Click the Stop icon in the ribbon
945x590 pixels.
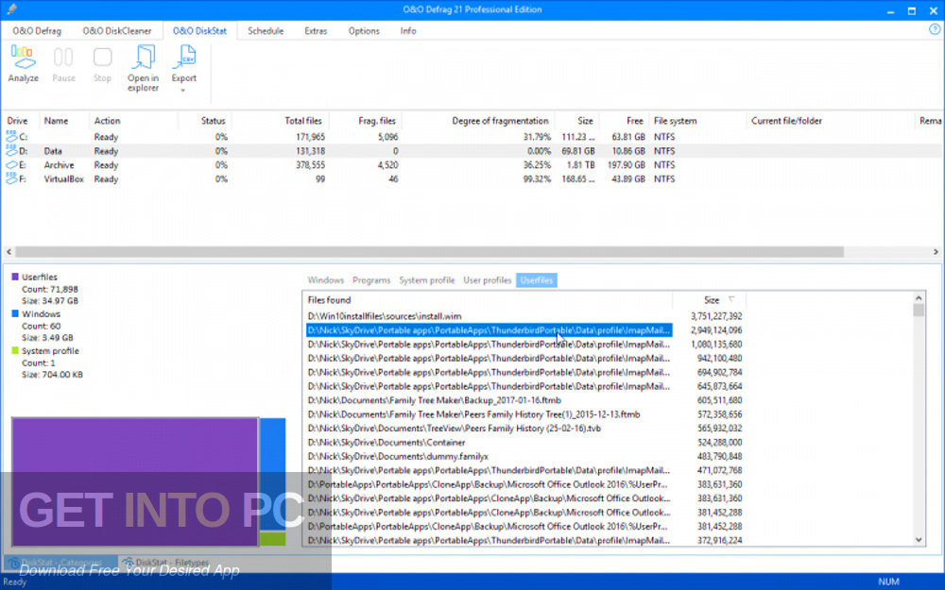pos(102,58)
